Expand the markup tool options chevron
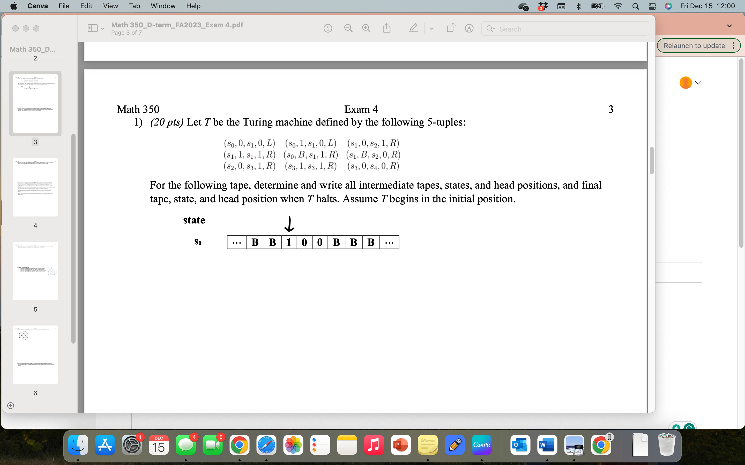The height and width of the screenshot is (465, 745). click(431, 28)
